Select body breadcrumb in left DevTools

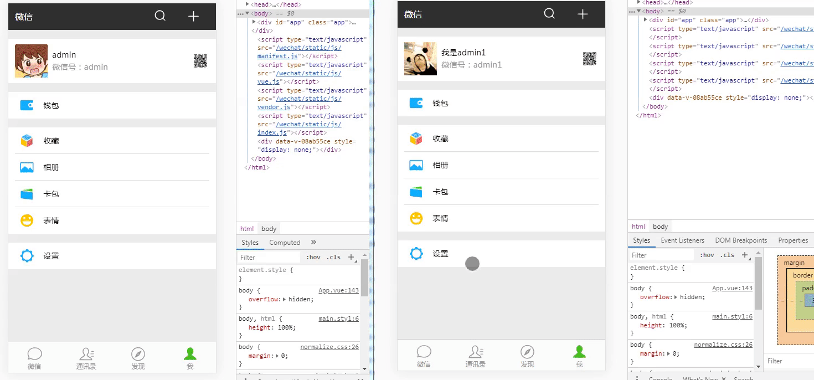pyautogui.click(x=269, y=229)
